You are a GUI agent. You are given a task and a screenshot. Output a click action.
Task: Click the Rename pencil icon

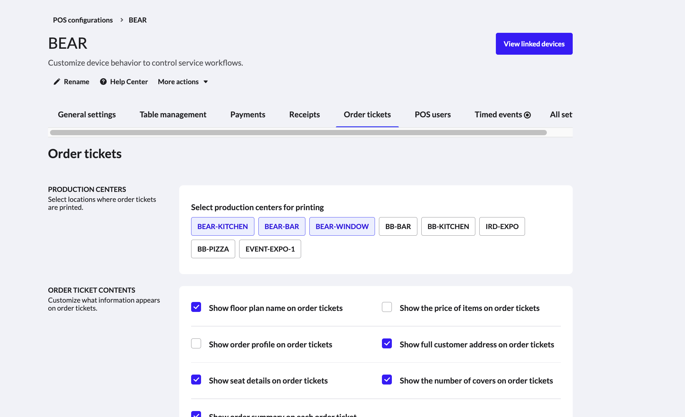(57, 82)
